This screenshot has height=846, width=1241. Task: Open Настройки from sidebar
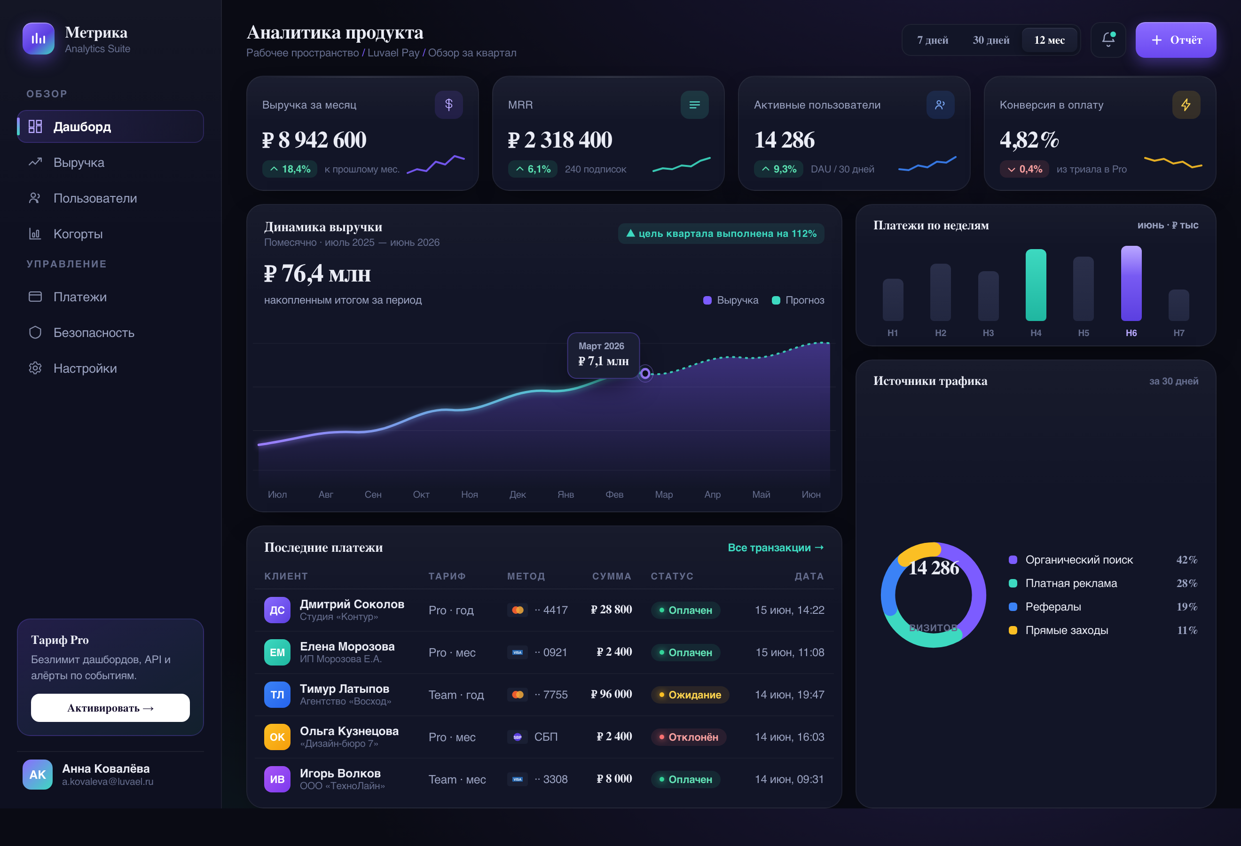coord(110,368)
